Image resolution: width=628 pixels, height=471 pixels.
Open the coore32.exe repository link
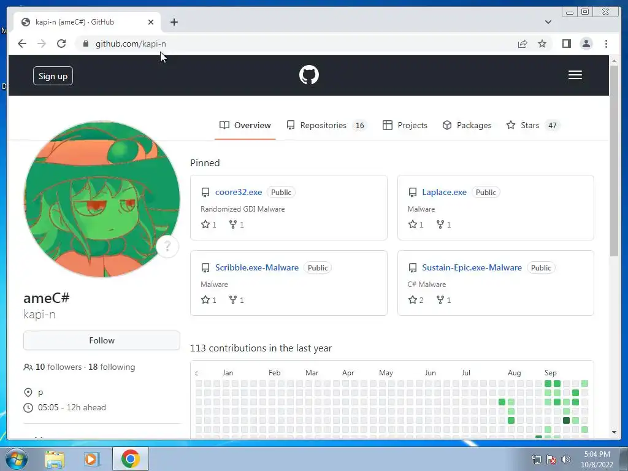(239, 192)
